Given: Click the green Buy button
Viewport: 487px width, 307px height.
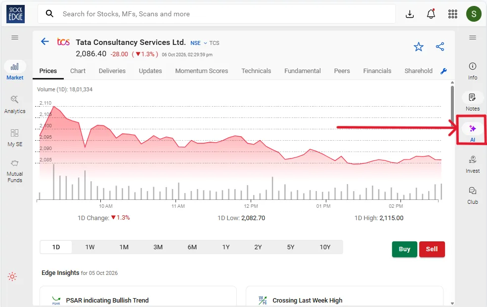Looking at the screenshot, I should (x=404, y=249).
